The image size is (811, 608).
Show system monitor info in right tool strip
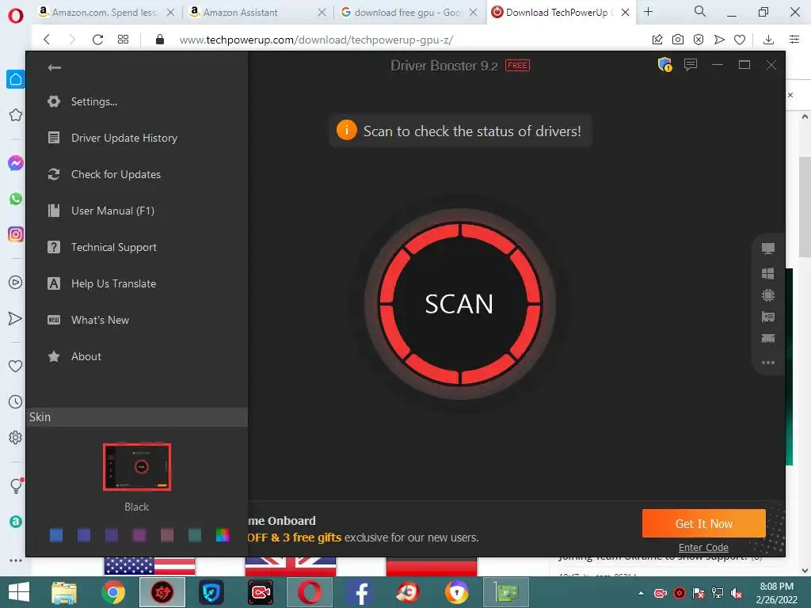tap(768, 249)
